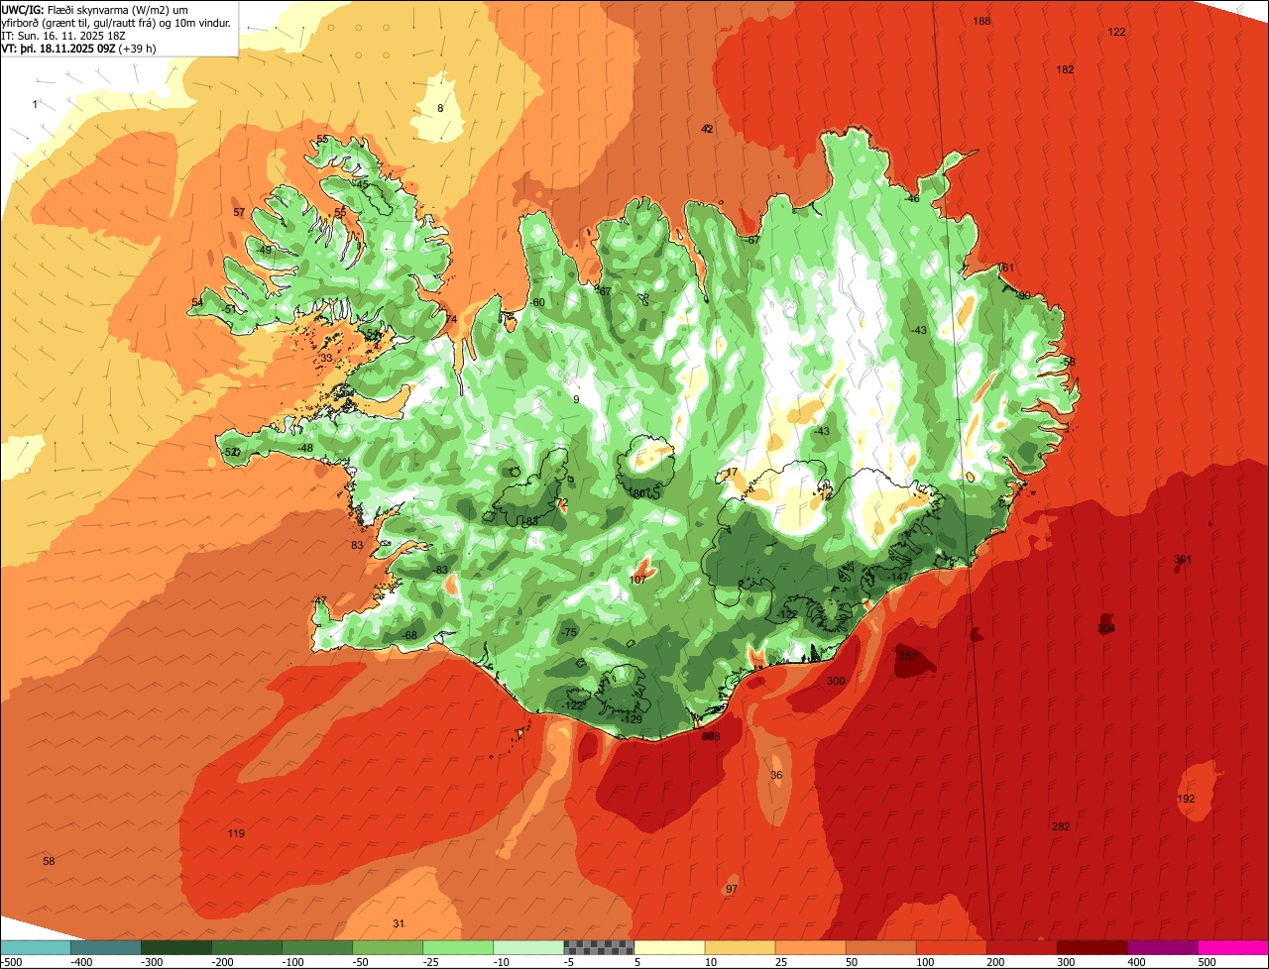Click the value 33 in Breiðafjörður bay
1269x969 pixels.
(326, 358)
